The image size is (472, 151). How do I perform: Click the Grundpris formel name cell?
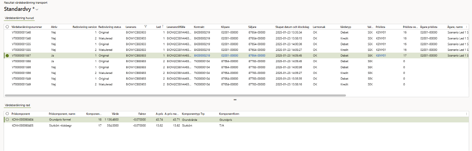[59, 120]
